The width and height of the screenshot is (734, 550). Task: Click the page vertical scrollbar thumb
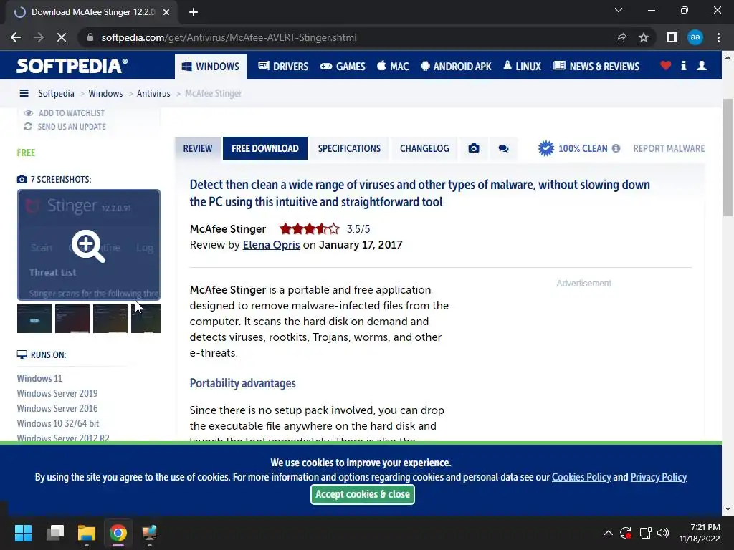[728, 157]
